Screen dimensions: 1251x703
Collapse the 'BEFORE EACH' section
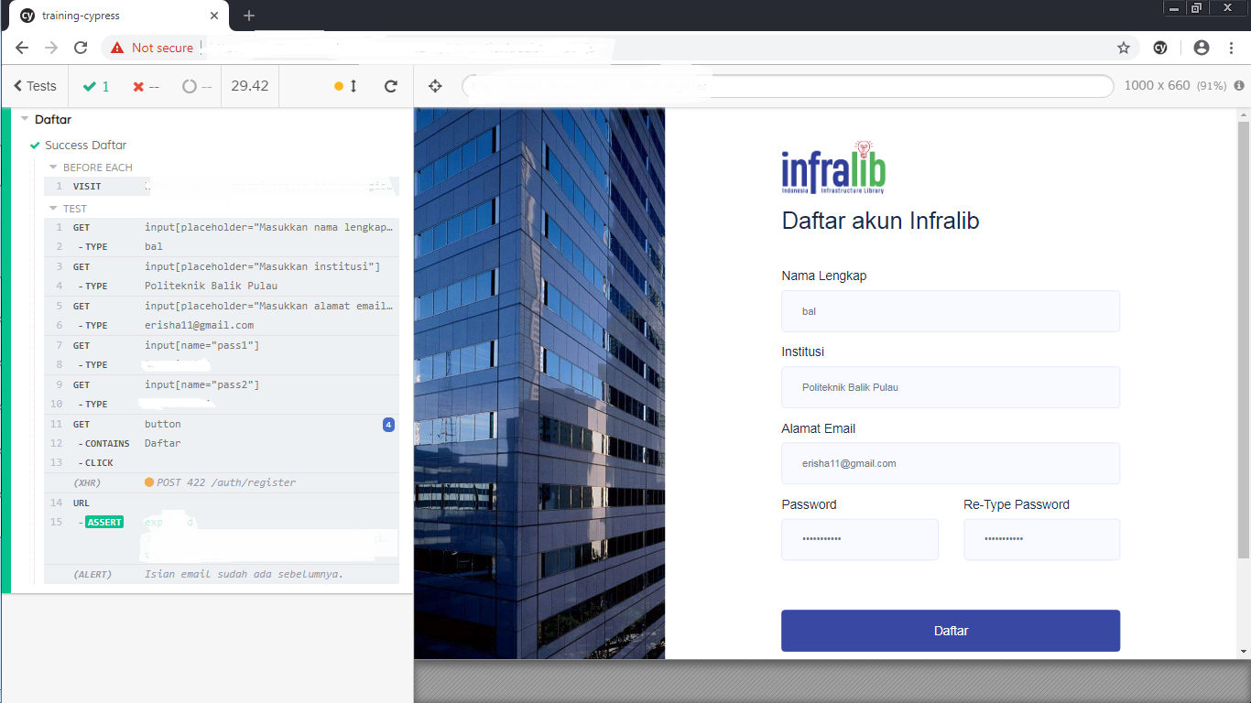[53, 167]
